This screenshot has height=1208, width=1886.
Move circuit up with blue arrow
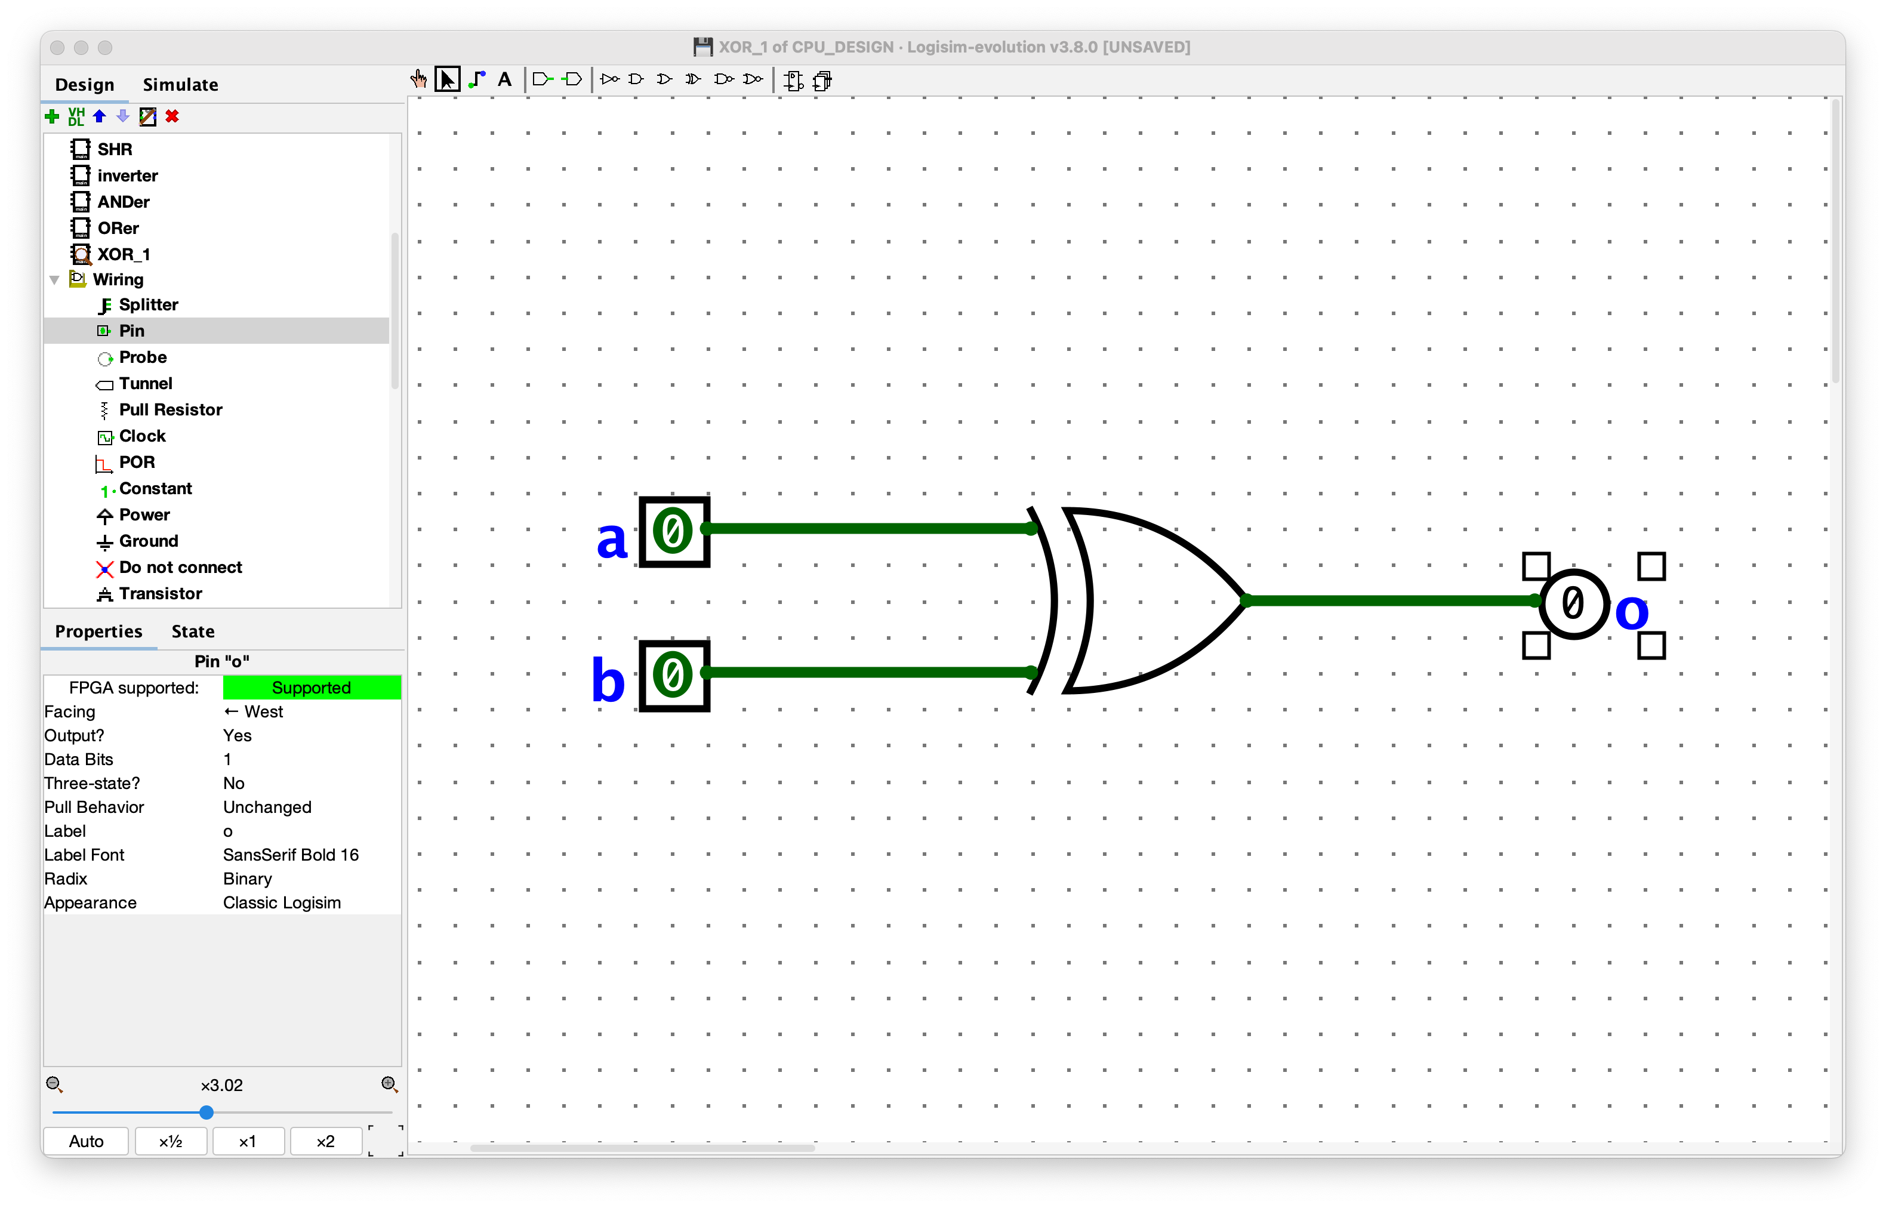[100, 116]
